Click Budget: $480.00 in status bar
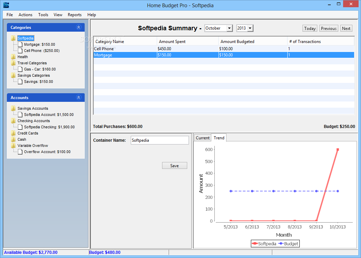This screenshot has width=361, height=258. 105,252
